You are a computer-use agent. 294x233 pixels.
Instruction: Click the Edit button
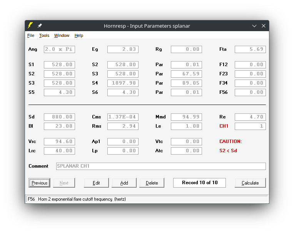96,183
